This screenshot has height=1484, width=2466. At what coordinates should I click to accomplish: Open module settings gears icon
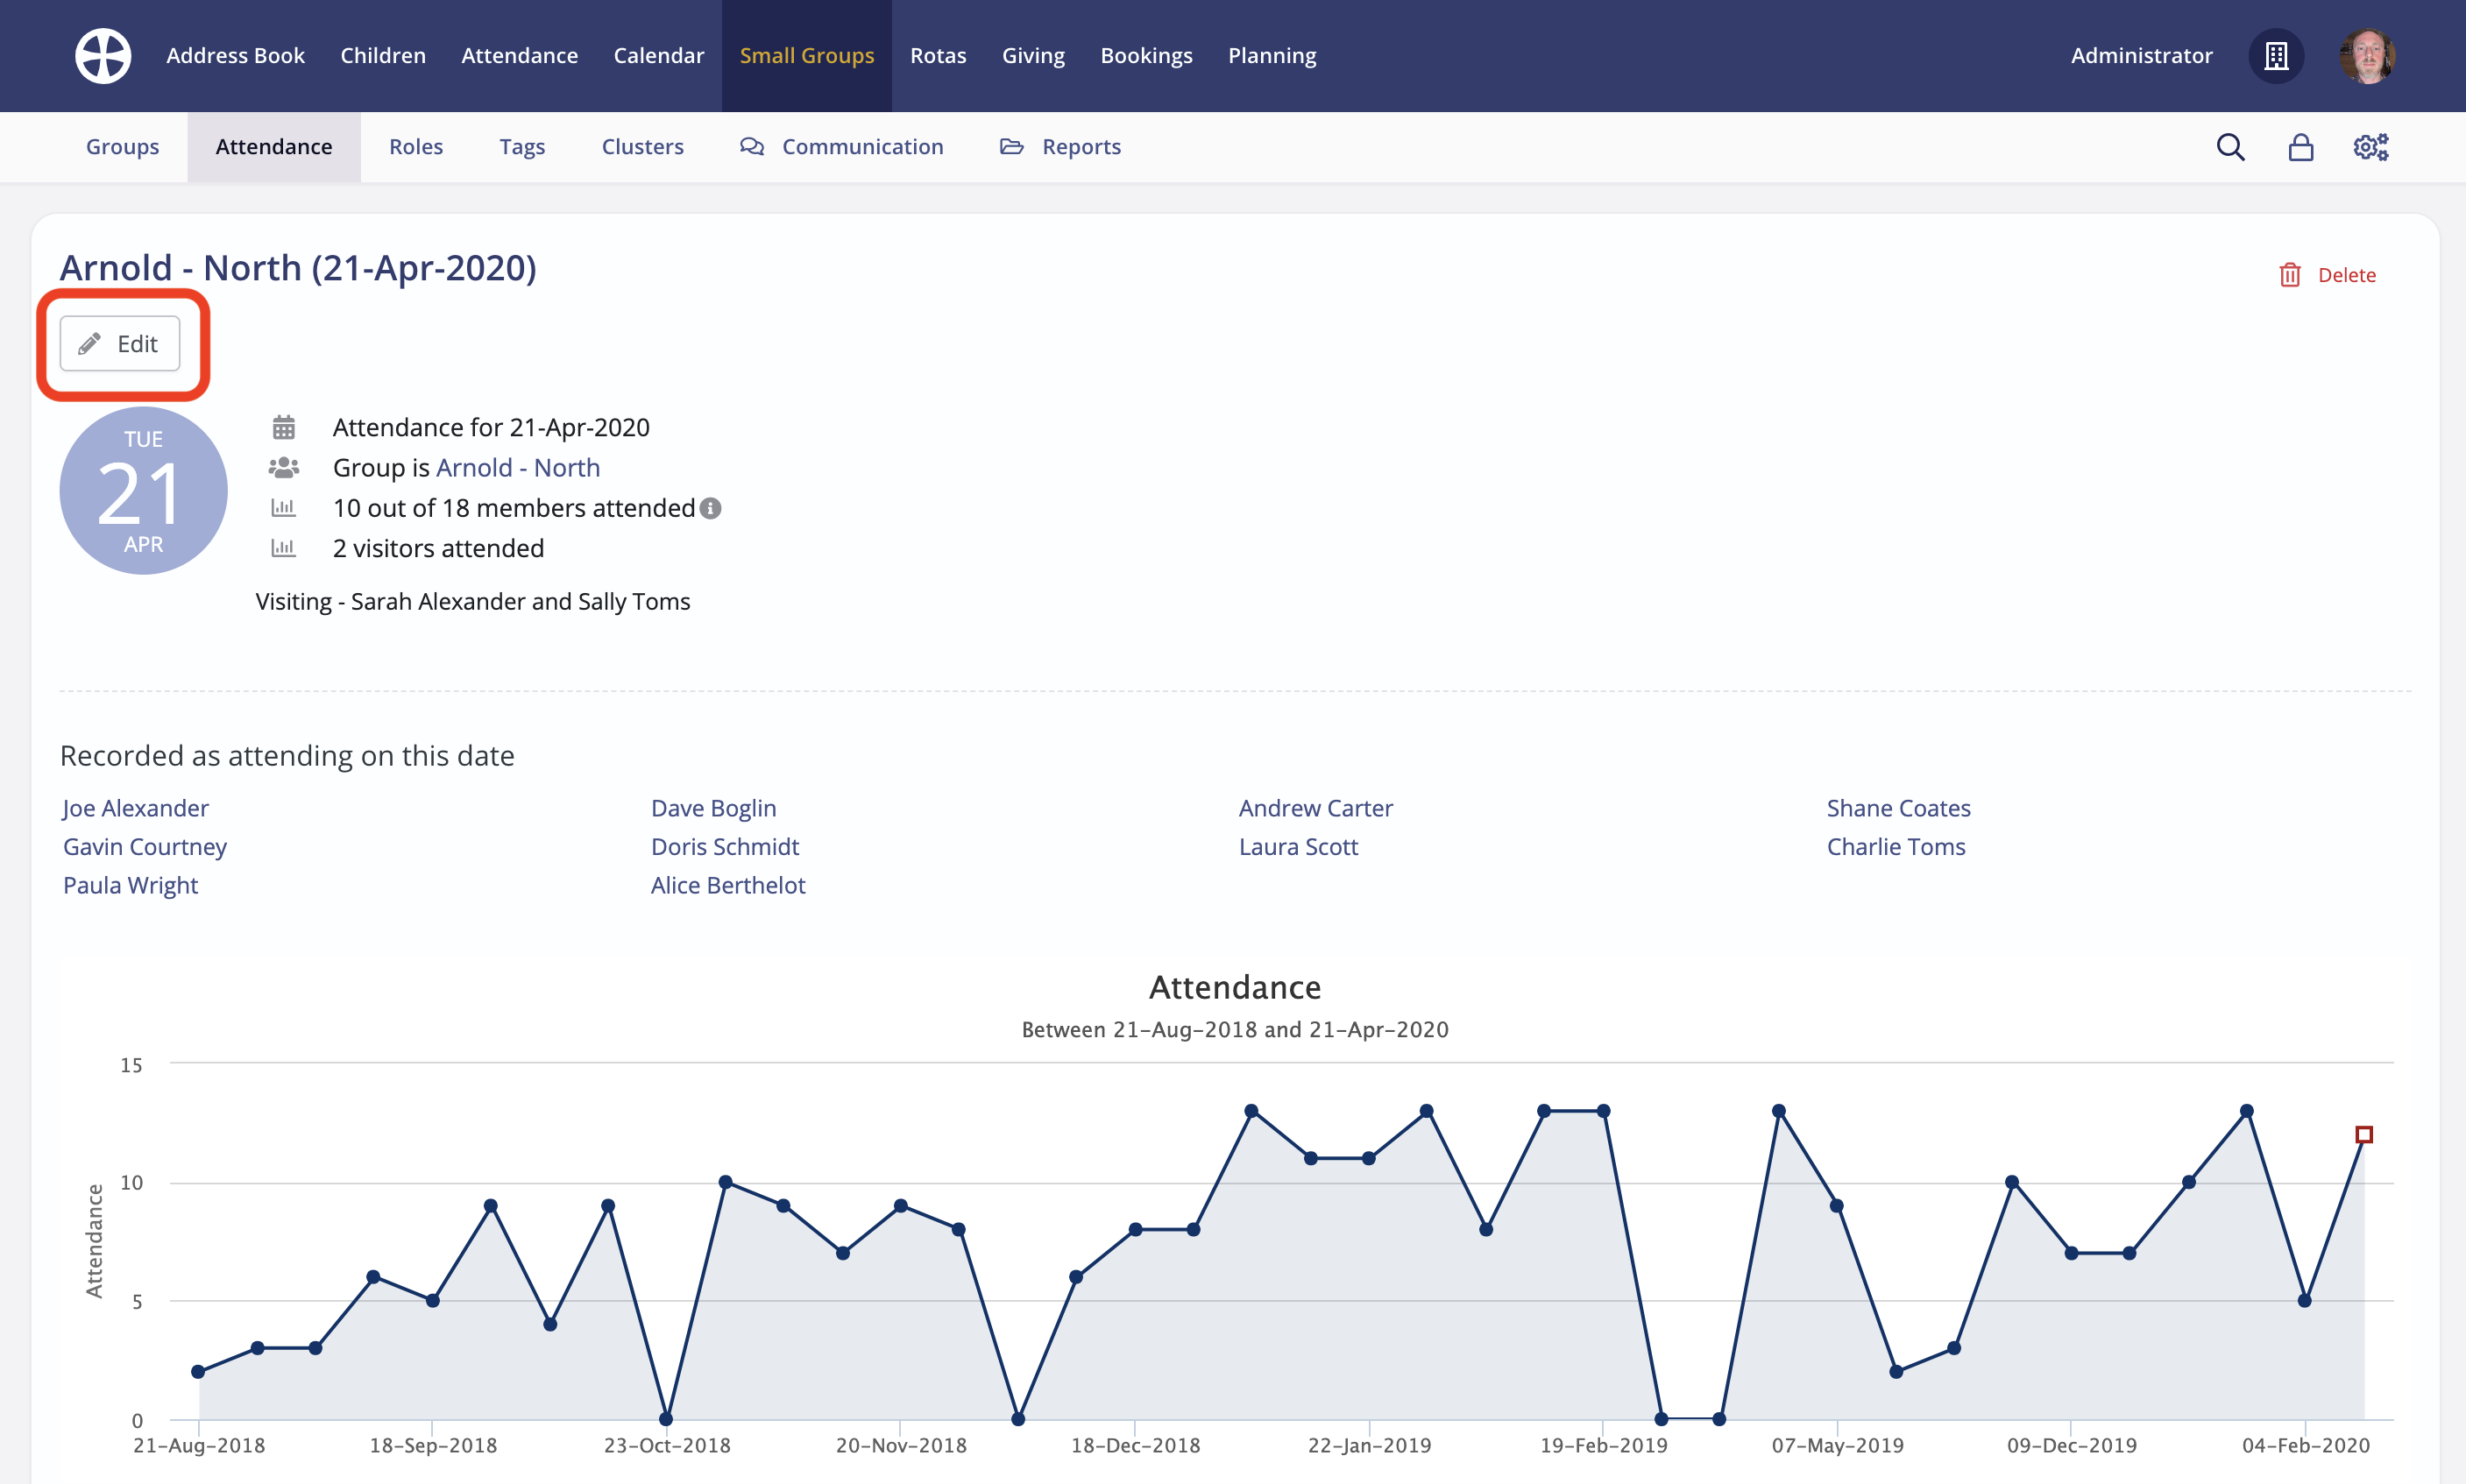click(2370, 147)
